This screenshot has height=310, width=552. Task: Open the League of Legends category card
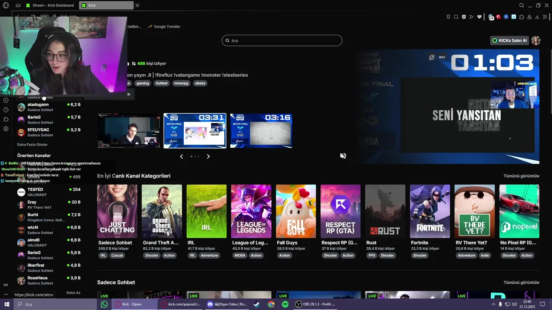pyautogui.click(x=251, y=211)
